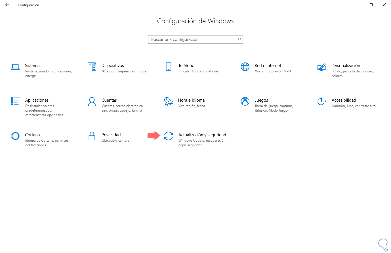
Task: Open the Red e Internet title
Action: 268,66
